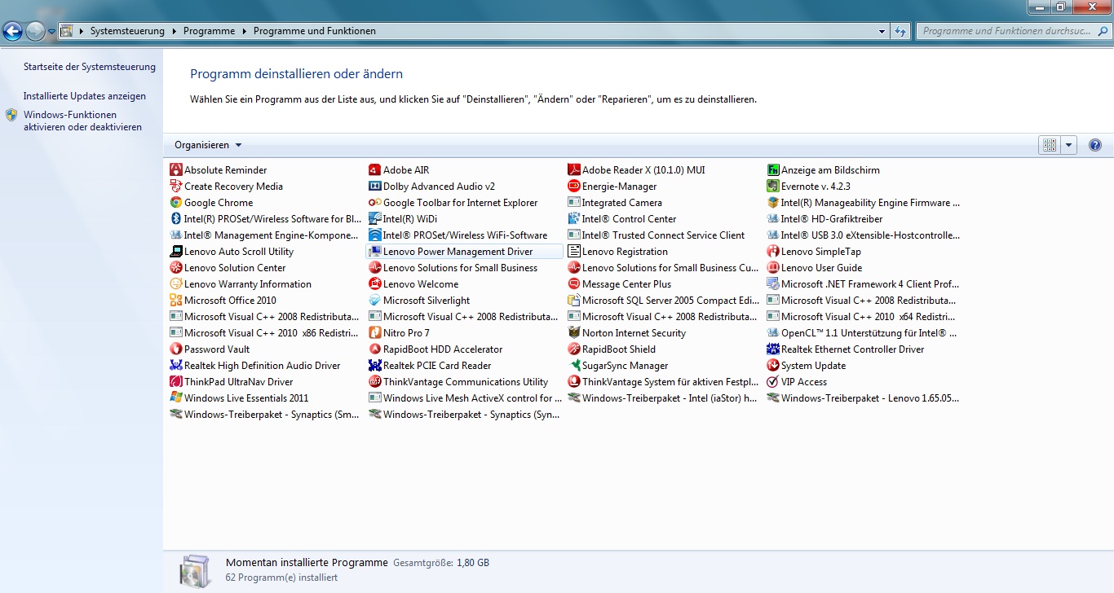Viewport: 1114px width, 593px height.
Task: Select the Realtek High Definition Audio Driver icon
Action: coord(175,366)
